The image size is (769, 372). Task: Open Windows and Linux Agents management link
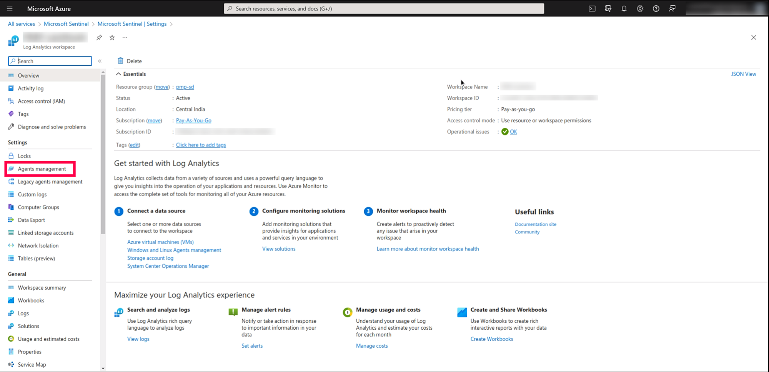pos(174,250)
